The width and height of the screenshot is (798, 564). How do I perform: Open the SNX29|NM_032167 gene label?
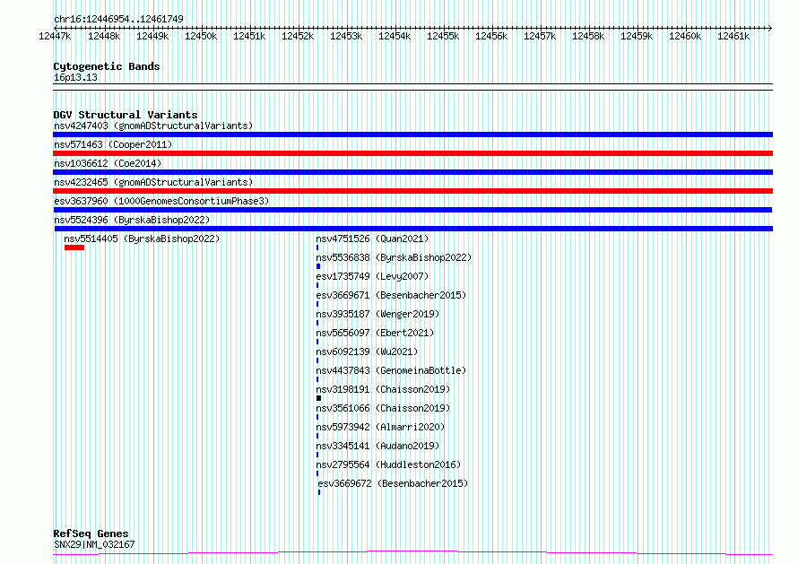pos(94,544)
